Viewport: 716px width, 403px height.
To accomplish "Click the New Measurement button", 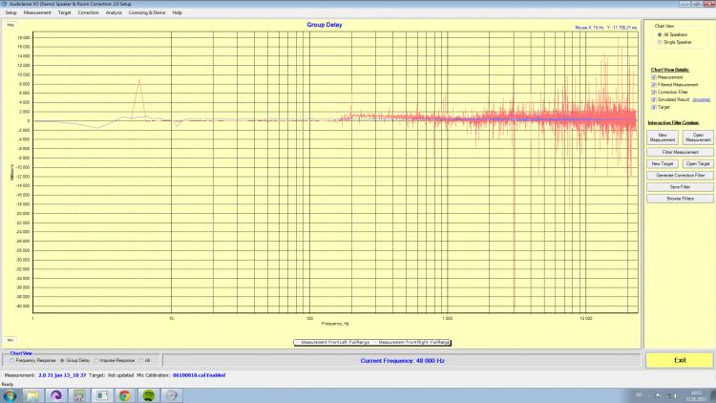I will (663, 138).
